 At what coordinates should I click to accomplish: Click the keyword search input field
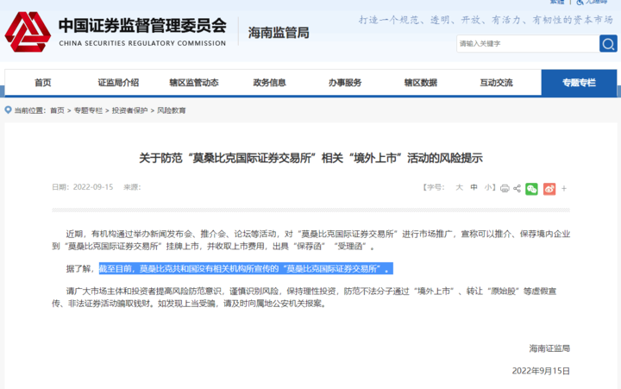(526, 43)
